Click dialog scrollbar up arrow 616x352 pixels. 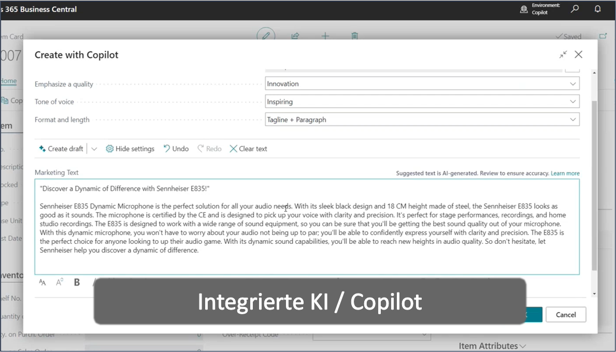click(594, 73)
